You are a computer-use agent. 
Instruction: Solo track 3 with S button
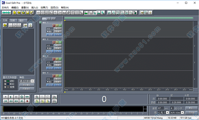click(57, 59)
